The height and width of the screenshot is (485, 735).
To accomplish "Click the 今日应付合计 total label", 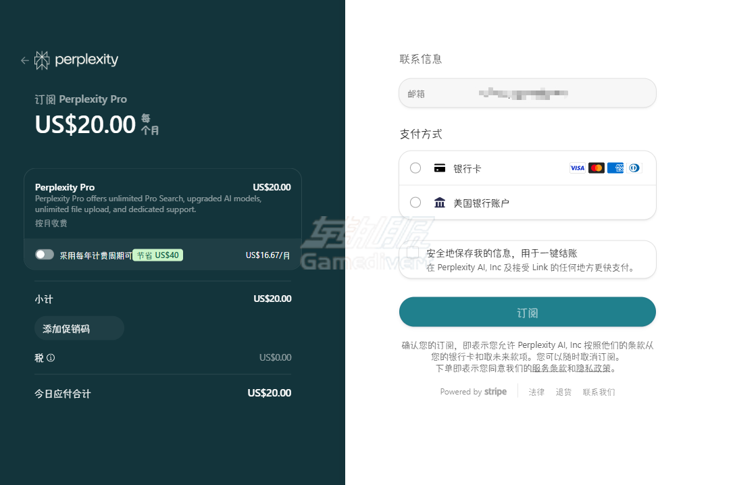I will point(63,394).
